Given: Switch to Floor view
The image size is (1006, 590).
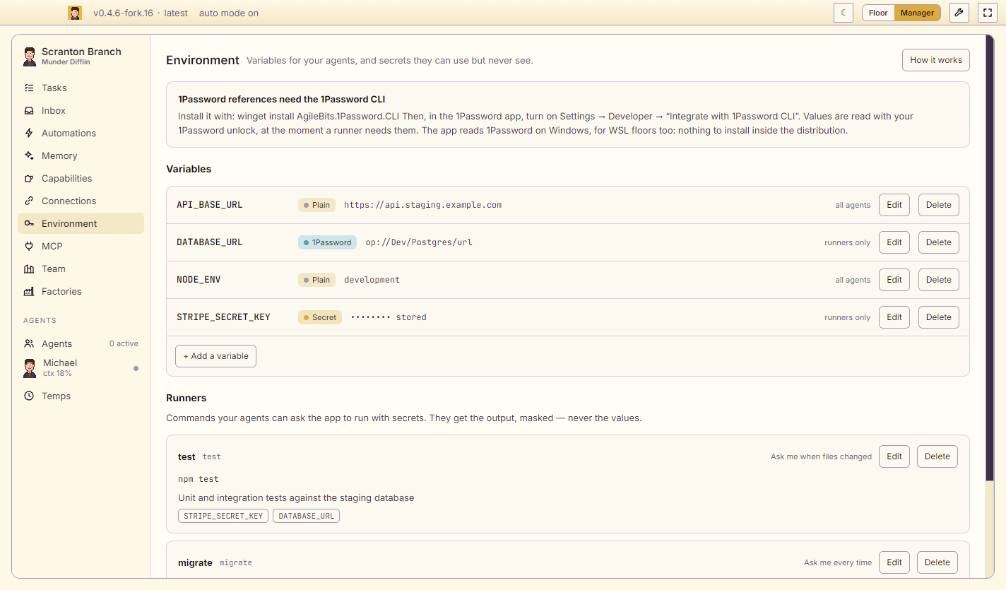Looking at the screenshot, I should click(x=878, y=13).
